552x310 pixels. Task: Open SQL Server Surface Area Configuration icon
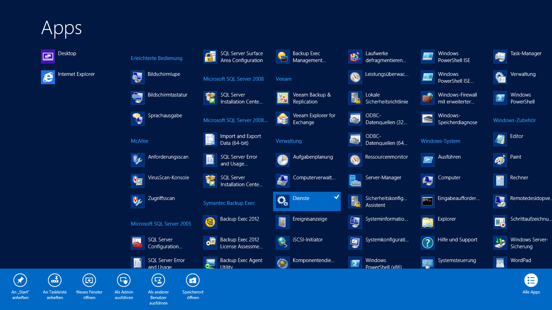point(210,57)
